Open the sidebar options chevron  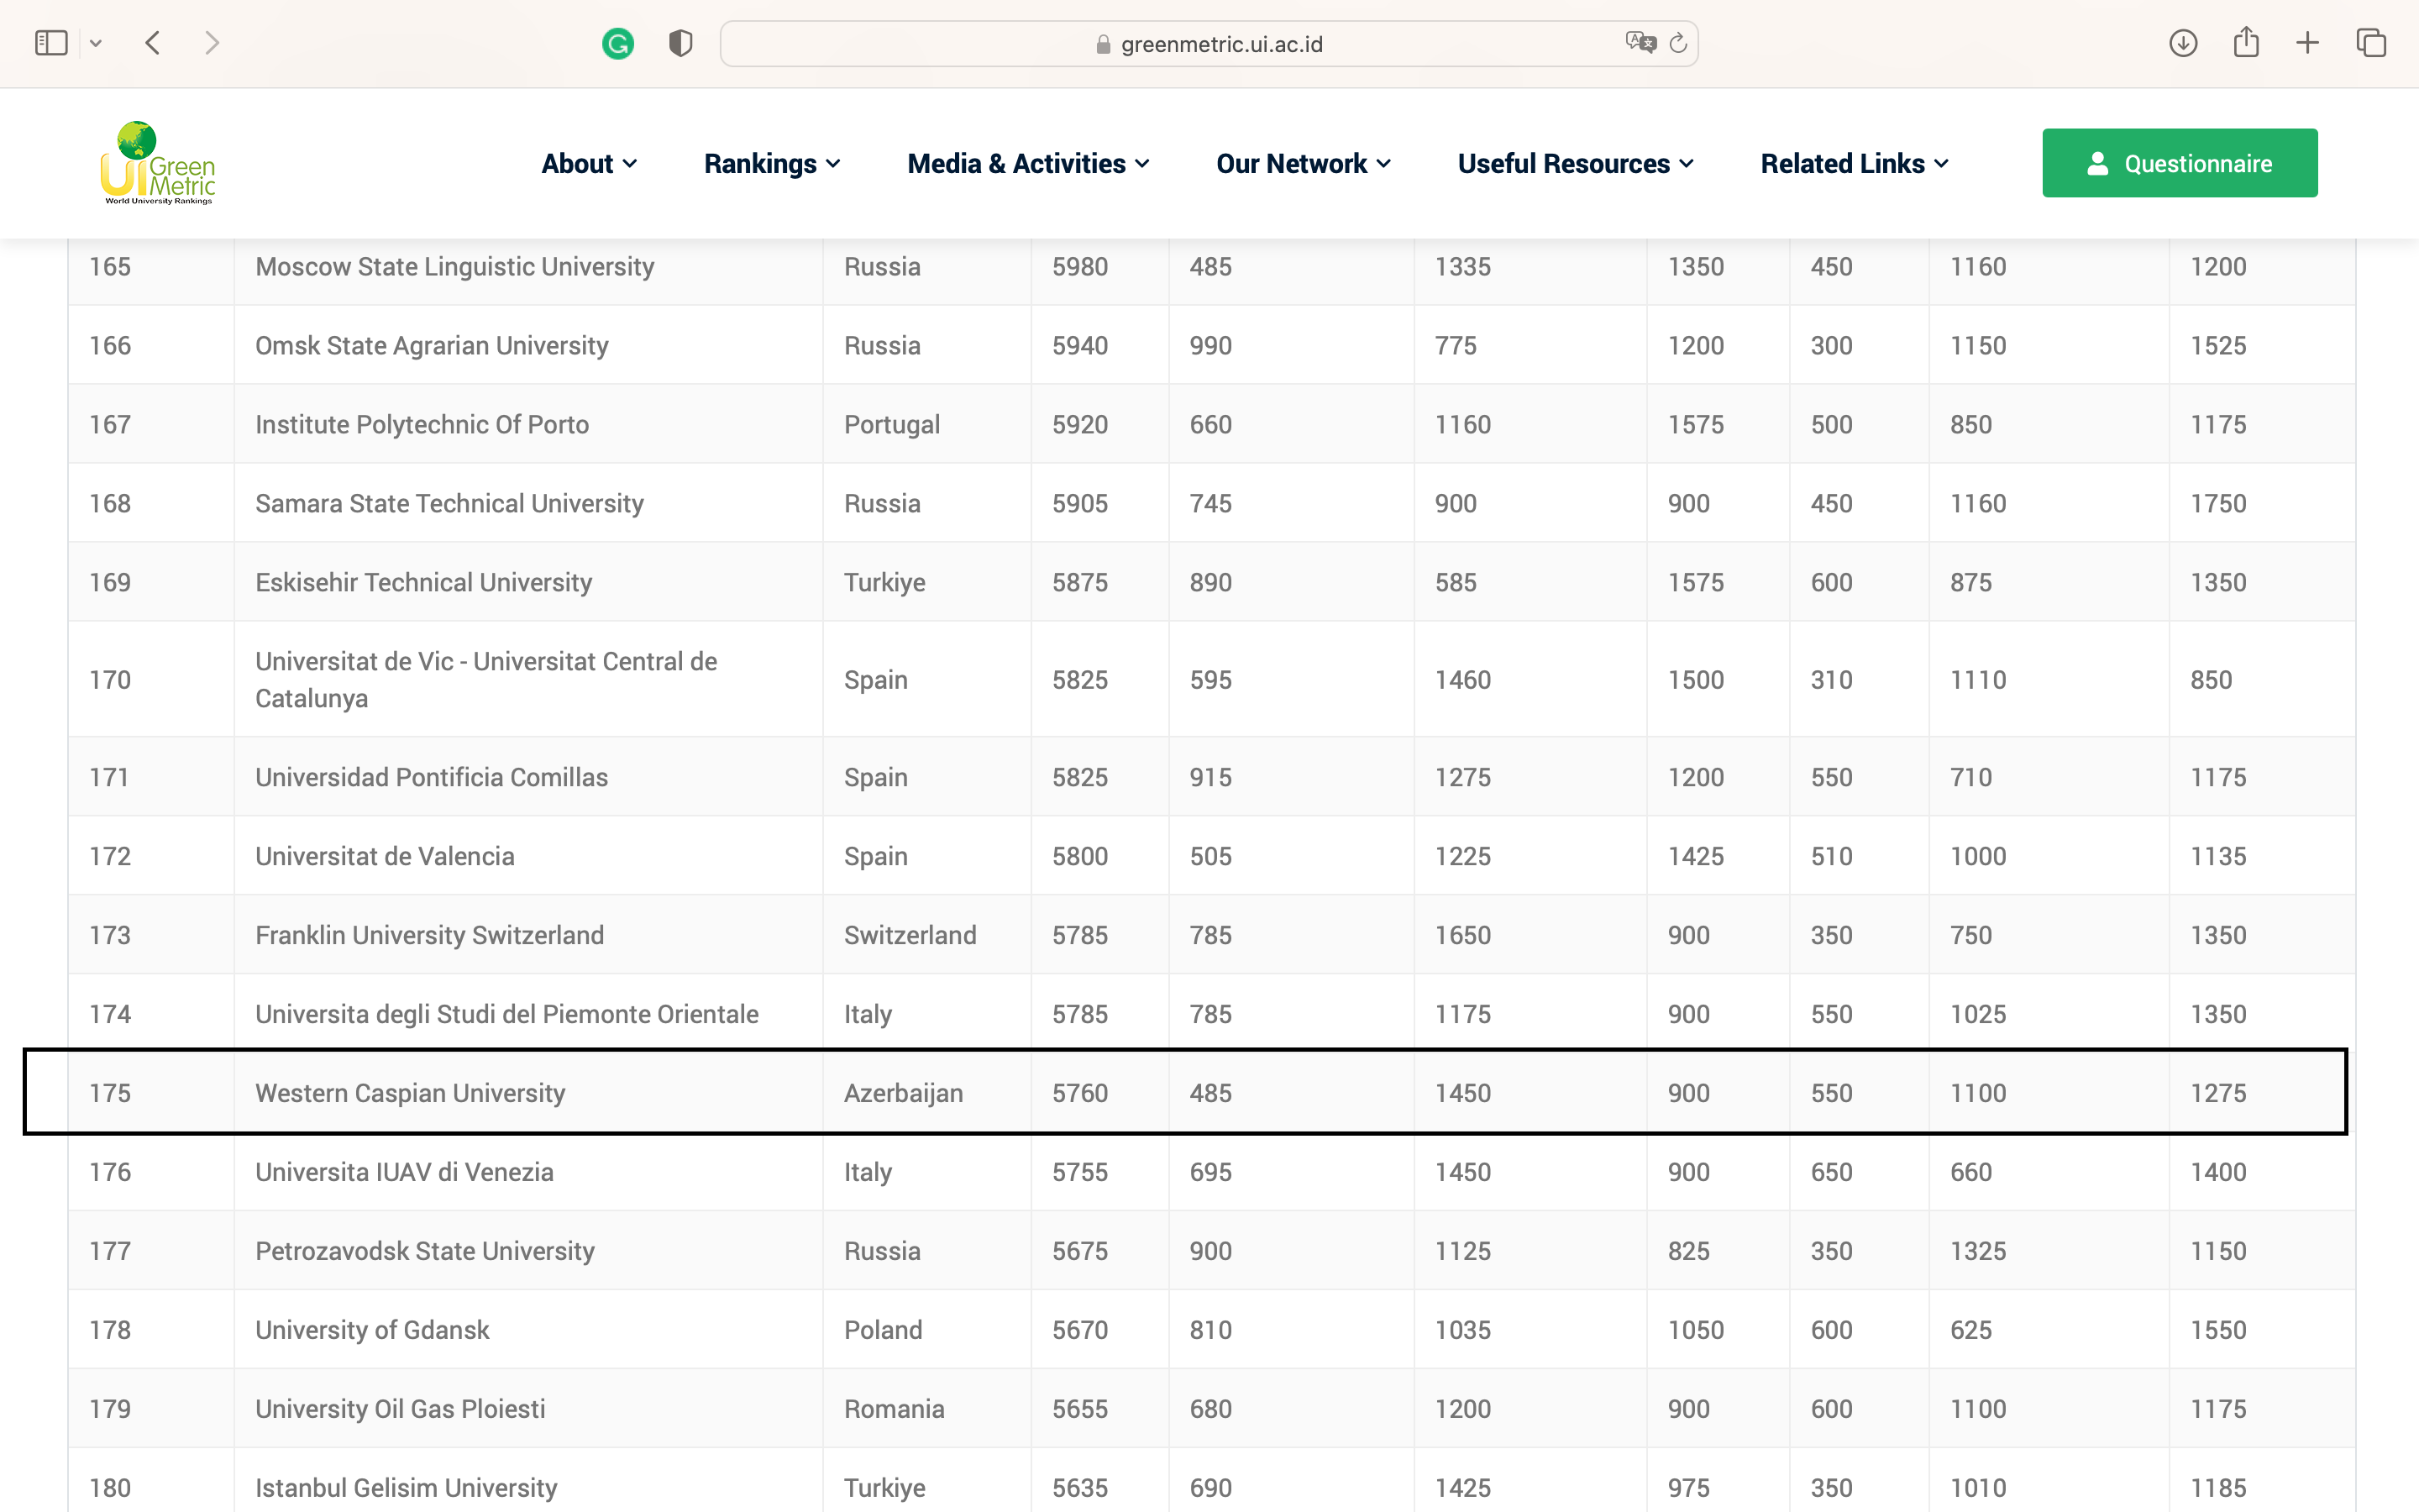pyautogui.click(x=96, y=43)
